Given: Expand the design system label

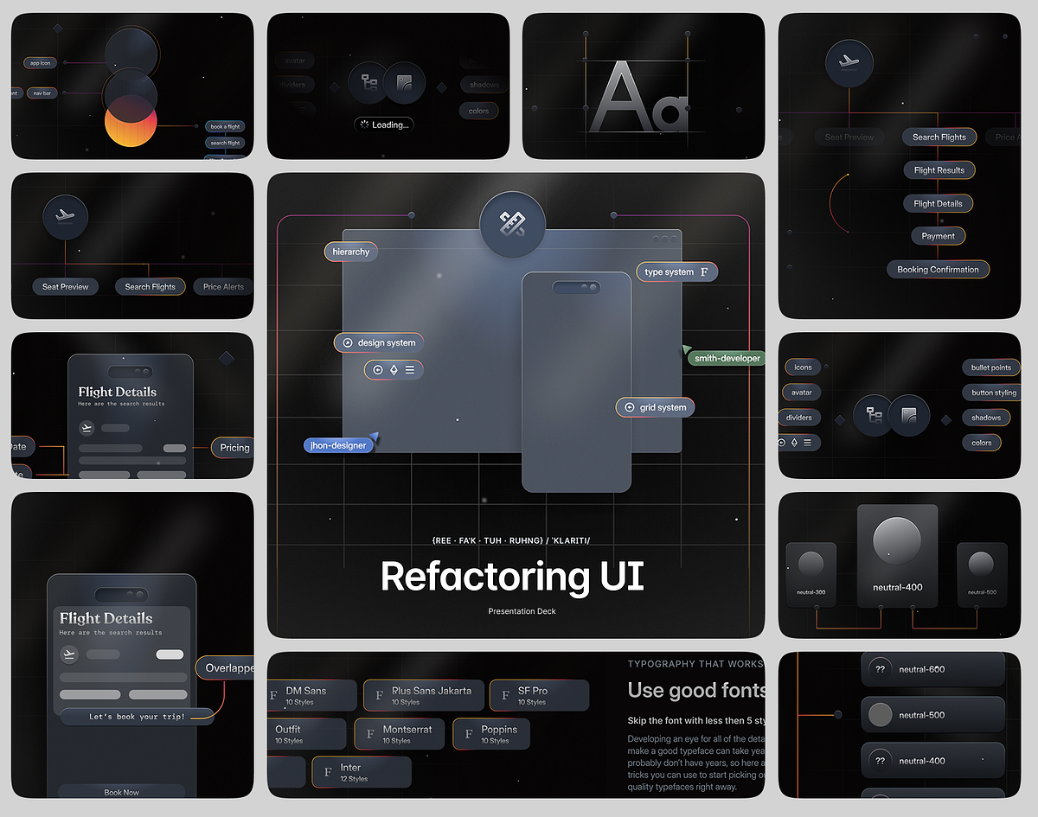Looking at the screenshot, I should tap(378, 342).
